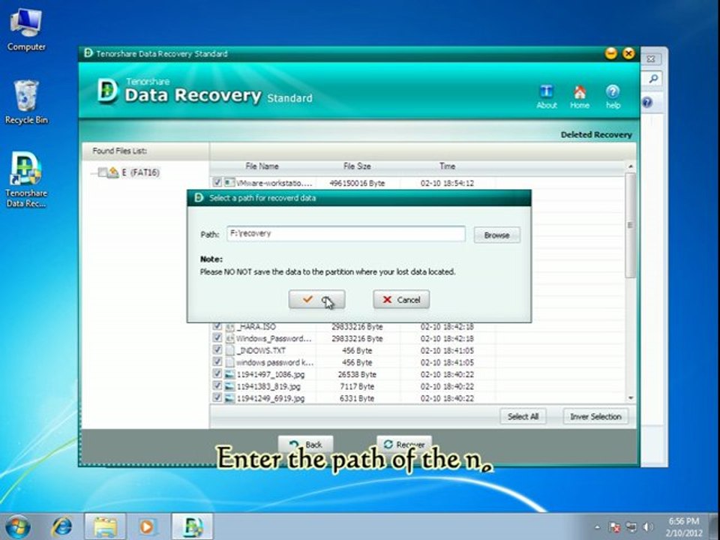Launch Internet Explorer from taskbar

click(x=61, y=526)
